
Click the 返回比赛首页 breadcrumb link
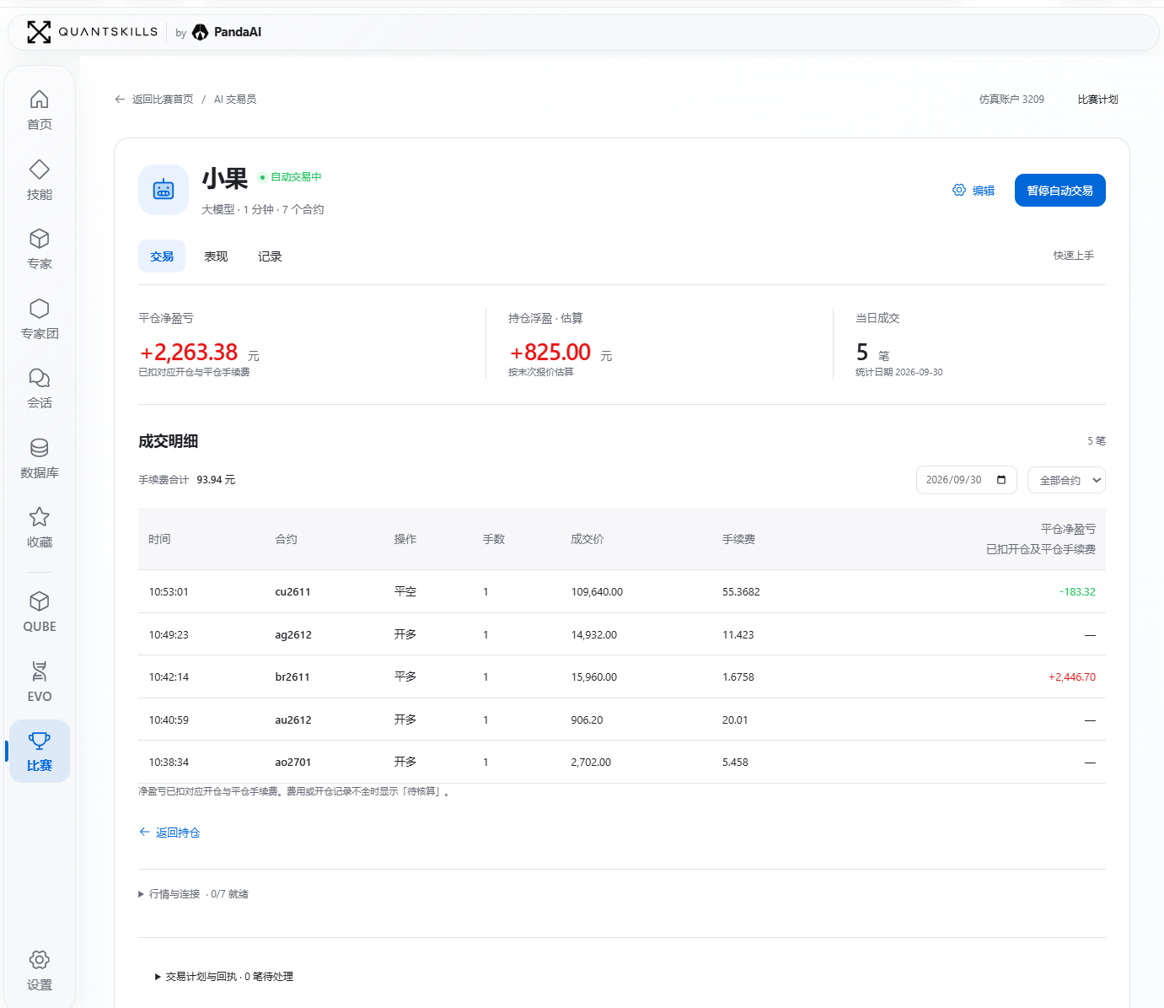pos(163,100)
